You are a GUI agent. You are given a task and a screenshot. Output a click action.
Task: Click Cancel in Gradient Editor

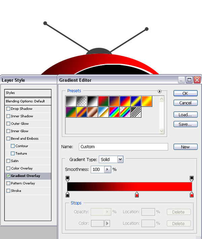click(x=186, y=103)
